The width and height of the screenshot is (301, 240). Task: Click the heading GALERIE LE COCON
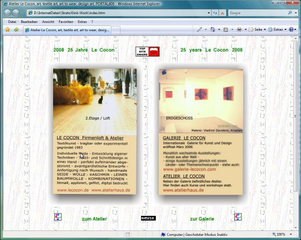(x=184, y=138)
